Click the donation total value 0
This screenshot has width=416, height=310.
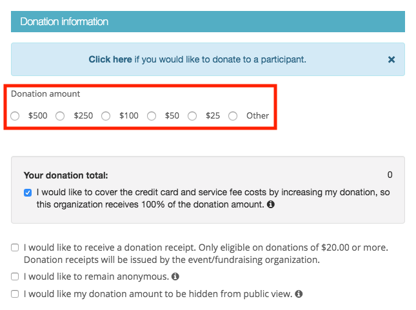tap(390, 175)
